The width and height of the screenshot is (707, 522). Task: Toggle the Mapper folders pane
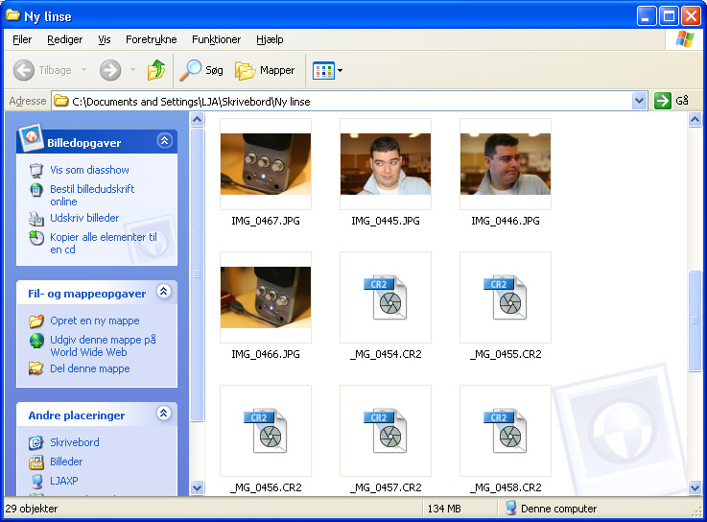265,70
